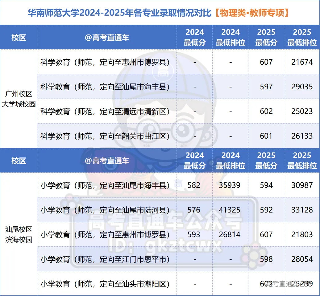
Task: Click the title text 华南师范大学2024-2025年各专业录取情况对比
Action: tap(119, 13)
